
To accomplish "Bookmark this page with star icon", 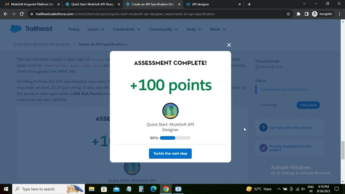I will (x=288, y=14).
